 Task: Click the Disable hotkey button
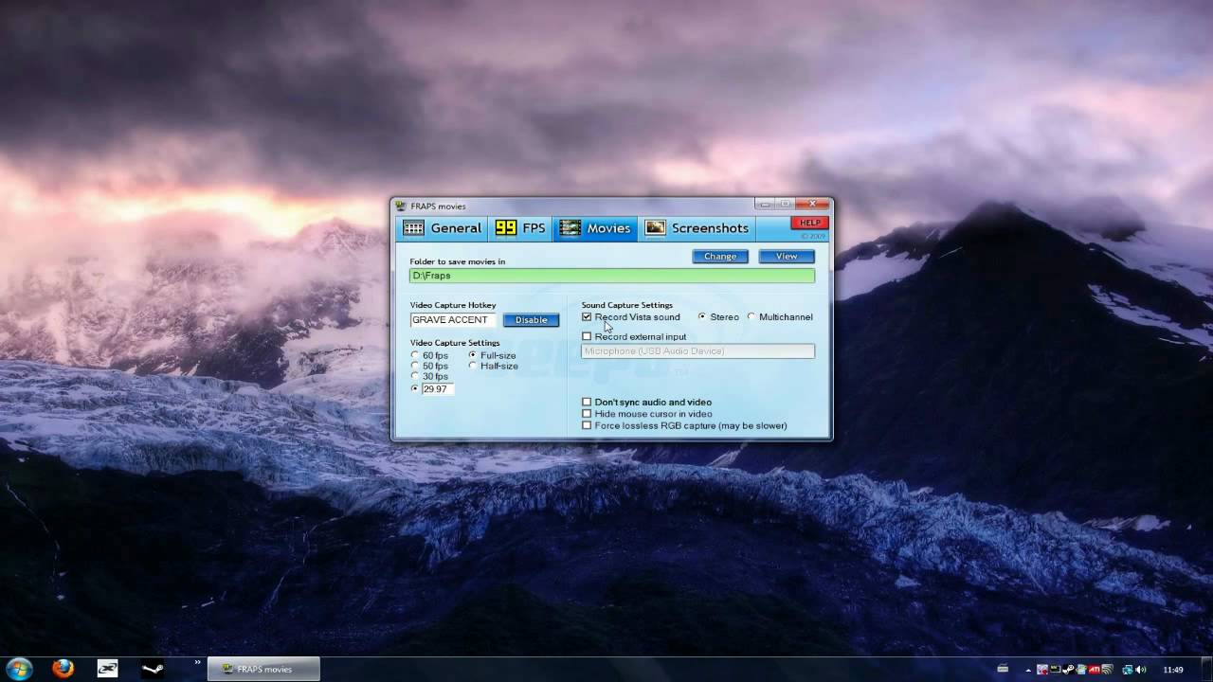pos(531,320)
